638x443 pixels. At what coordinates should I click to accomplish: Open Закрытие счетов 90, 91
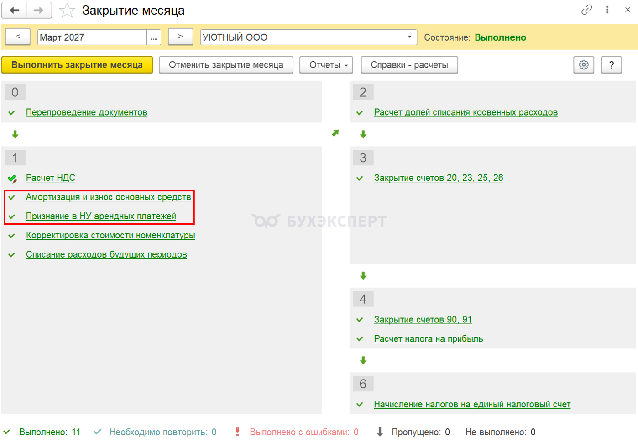click(423, 320)
